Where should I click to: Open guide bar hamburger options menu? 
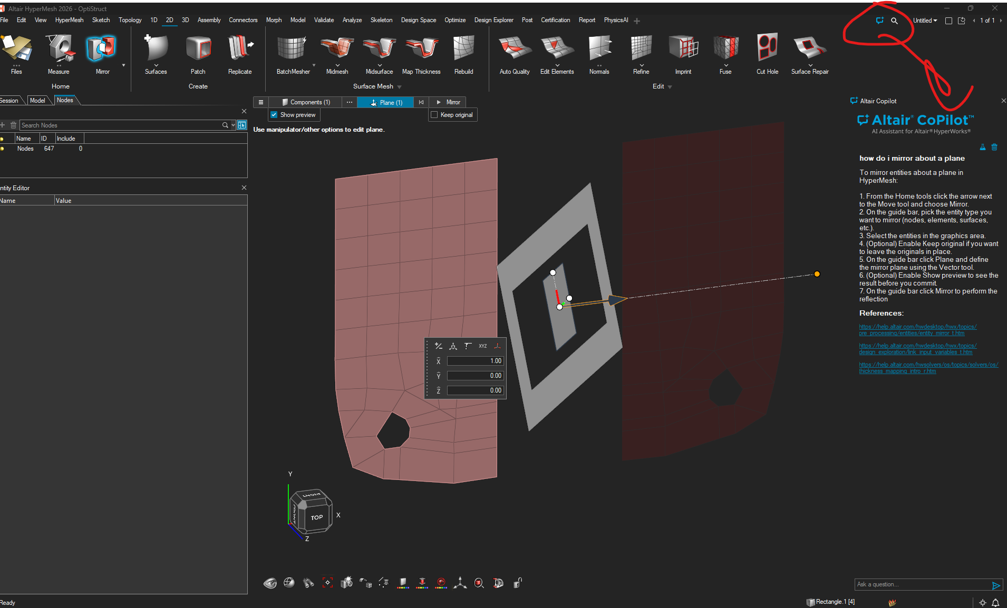(261, 102)
